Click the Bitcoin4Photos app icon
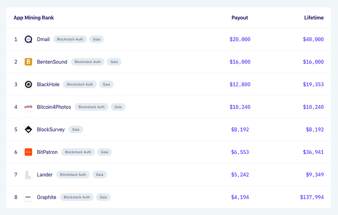The image size is (338, 215). [x=28, y=107]
